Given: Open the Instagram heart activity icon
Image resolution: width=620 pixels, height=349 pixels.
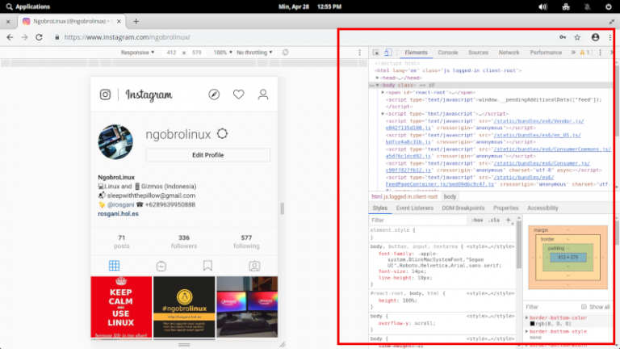Looking at the screenshot, I should pyautogui.click(x=238, y=95).
